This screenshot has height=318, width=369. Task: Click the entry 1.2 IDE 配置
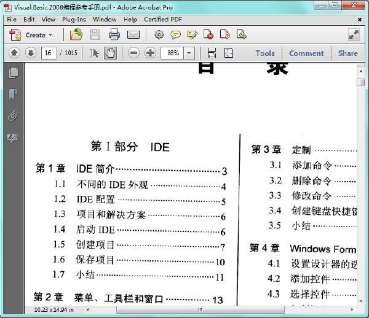pyautogui.click(x=84, y=200)
